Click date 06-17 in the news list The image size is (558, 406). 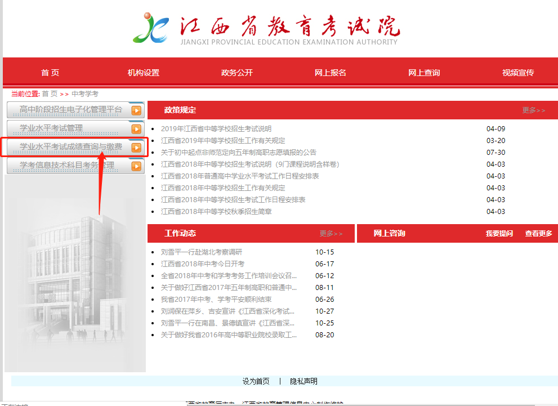[324, 264]
